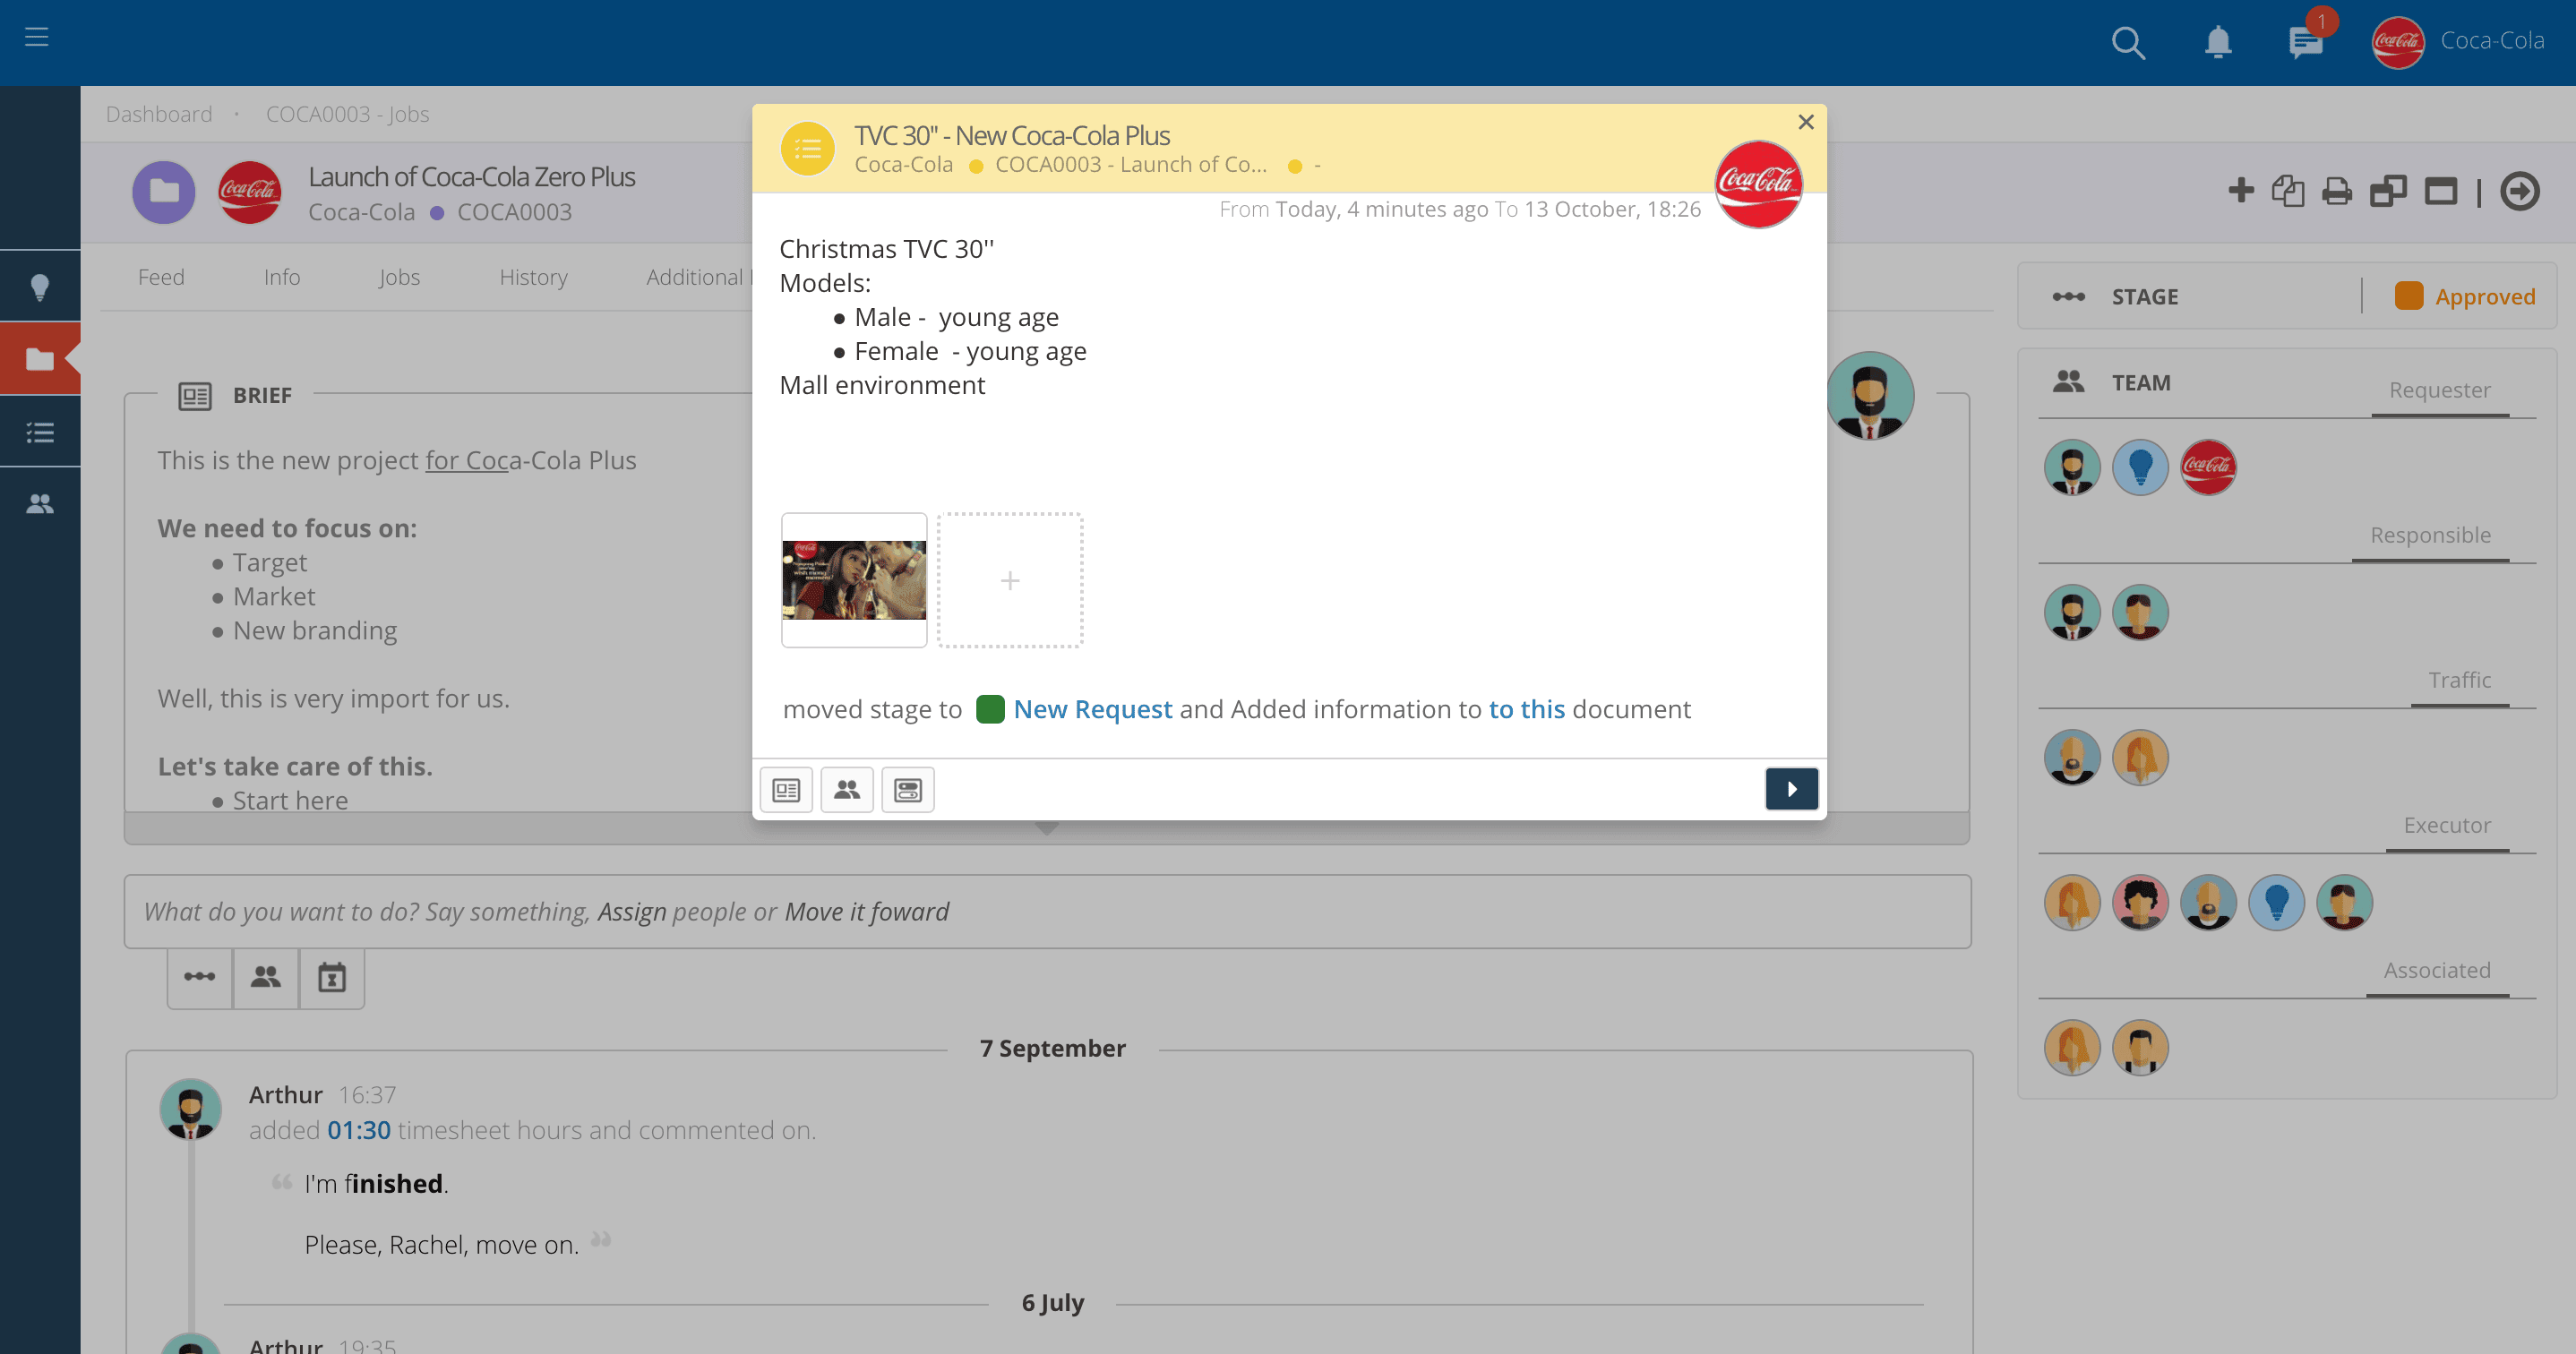Open the task list icon in sidebar

(40, 432)
